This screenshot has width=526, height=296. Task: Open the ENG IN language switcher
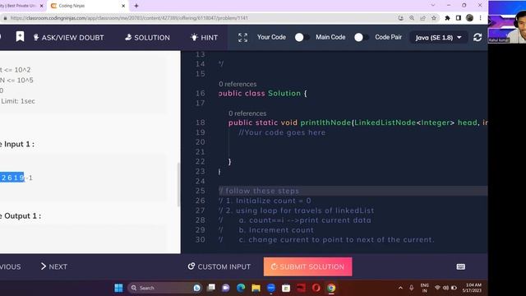point(424,288)
